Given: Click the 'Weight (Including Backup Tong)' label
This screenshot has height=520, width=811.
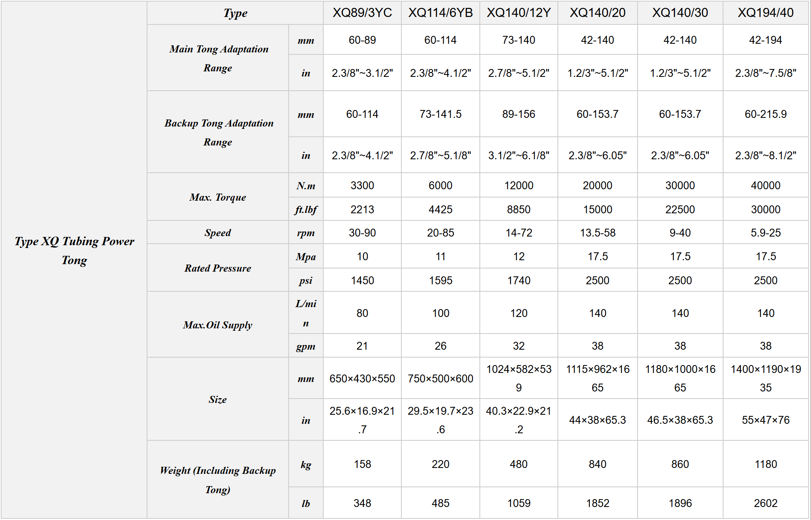Looking at the screenshot, I should click(x=218, y=479).
